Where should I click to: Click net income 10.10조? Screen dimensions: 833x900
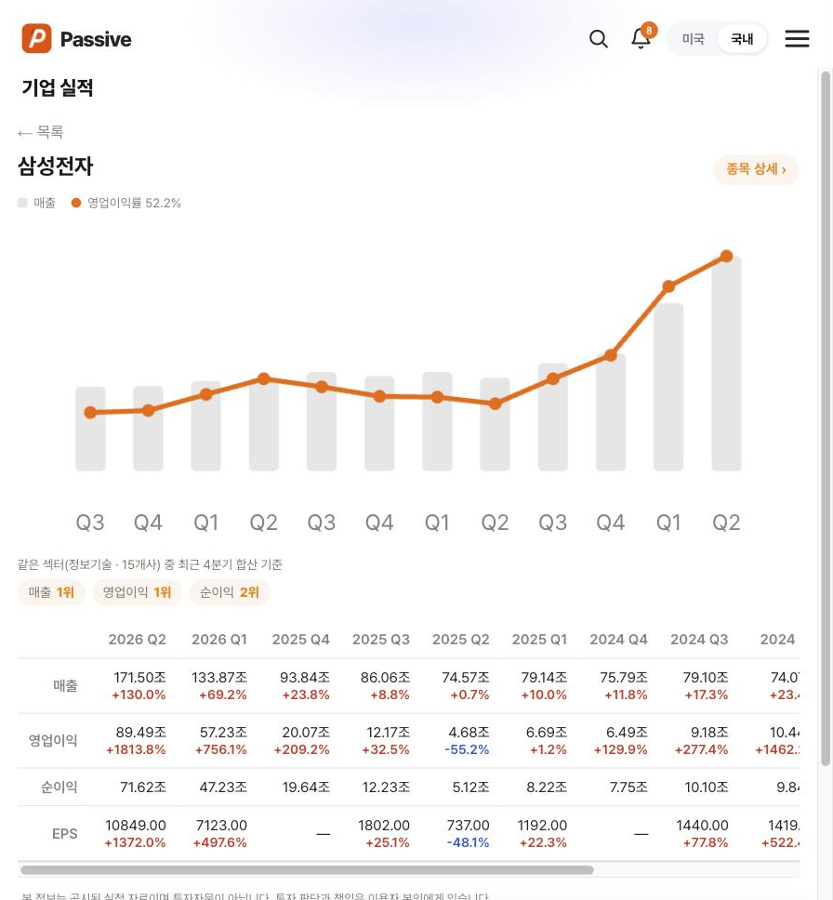(707, 787)
